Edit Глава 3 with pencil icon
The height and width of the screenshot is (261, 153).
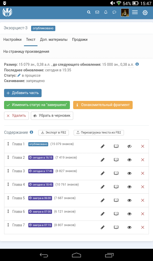(103, 173)
